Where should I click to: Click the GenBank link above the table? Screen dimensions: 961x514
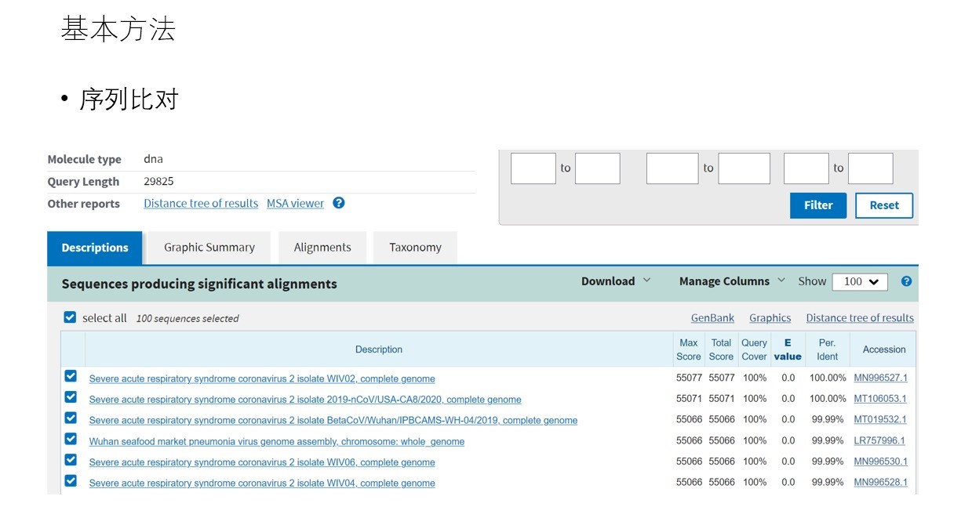click(712, 318)
